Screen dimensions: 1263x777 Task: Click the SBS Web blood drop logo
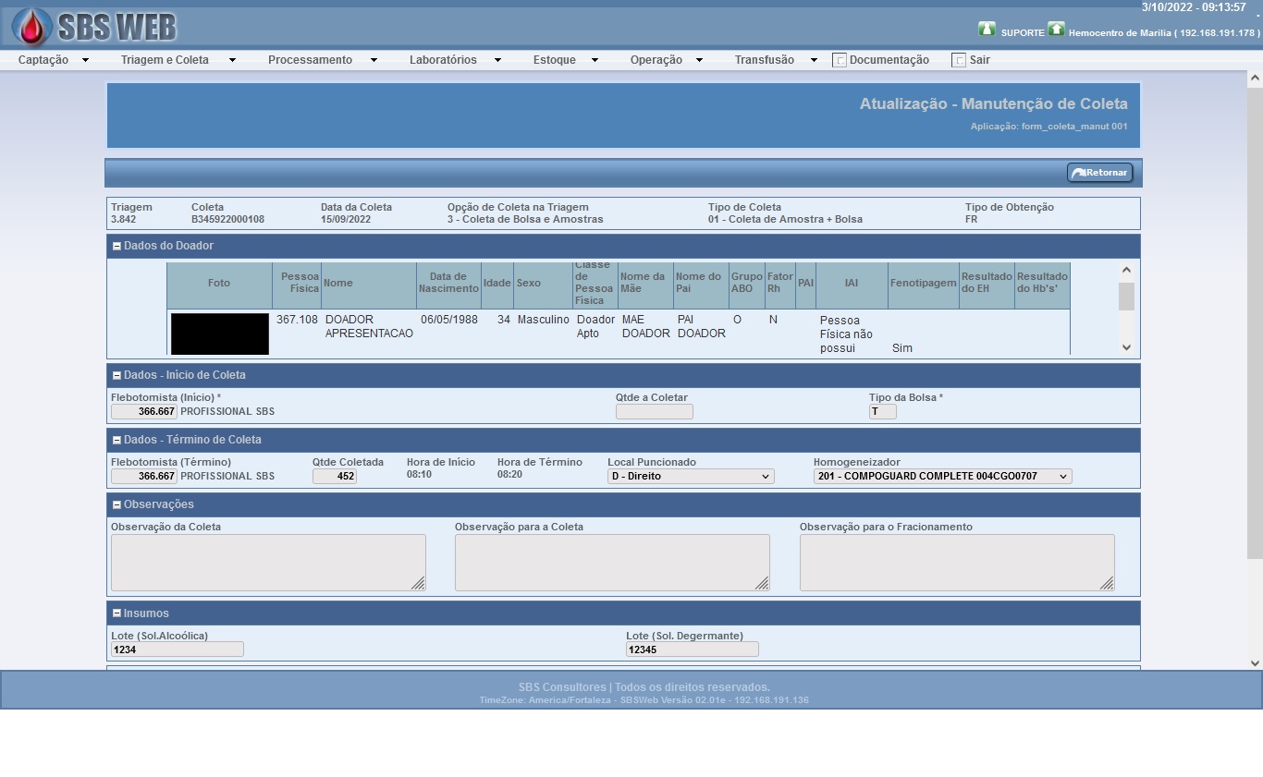tap(32, 27)
